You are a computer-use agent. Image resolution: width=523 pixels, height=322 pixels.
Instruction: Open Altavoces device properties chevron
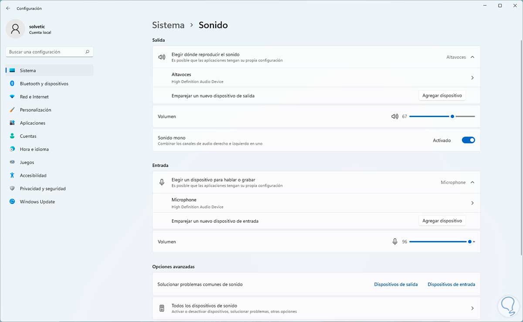click(x=472, y=78)
